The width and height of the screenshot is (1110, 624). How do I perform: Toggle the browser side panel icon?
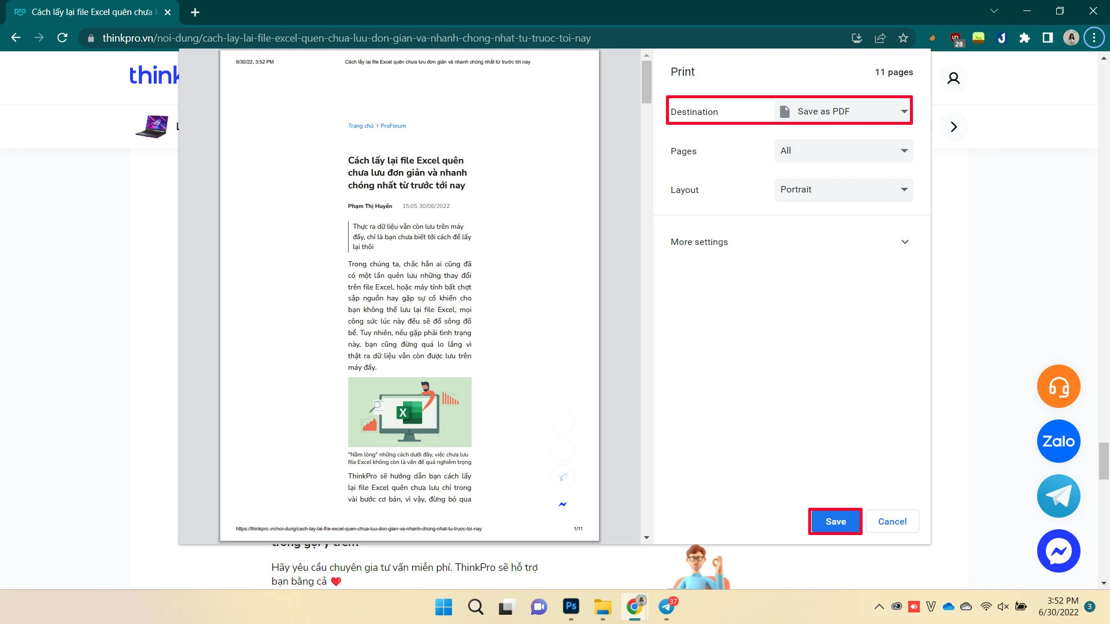point(1048,38)
